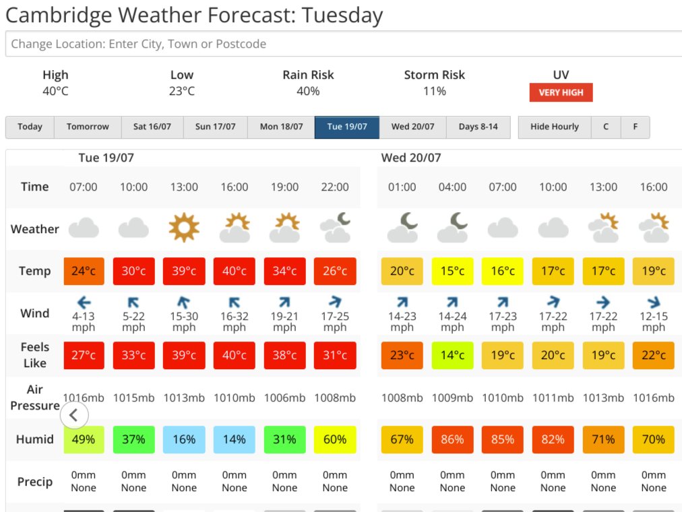Click the moon-and-cloud icon at 22:00 Tuesday

point(336,227)
